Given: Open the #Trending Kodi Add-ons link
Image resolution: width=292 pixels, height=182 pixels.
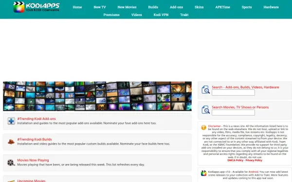Looking at the screenshot, I should (x=36, y=119).
